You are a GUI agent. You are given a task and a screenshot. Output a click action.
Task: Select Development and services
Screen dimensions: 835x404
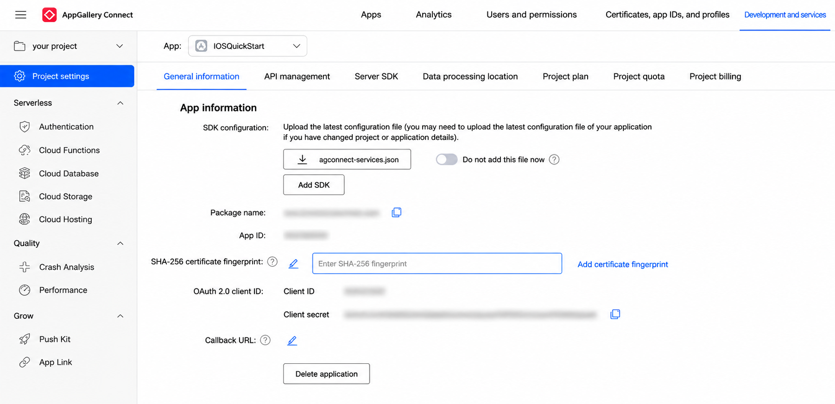click(x=785, y=15)
